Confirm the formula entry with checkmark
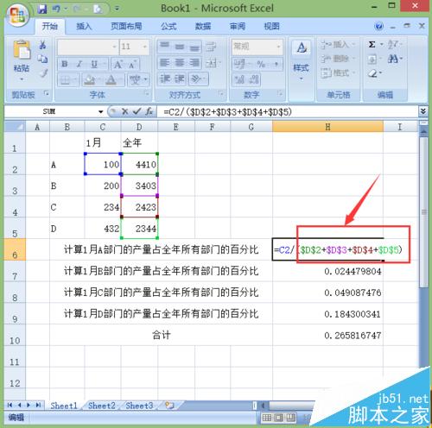432x428 pixels. point(137,111)
